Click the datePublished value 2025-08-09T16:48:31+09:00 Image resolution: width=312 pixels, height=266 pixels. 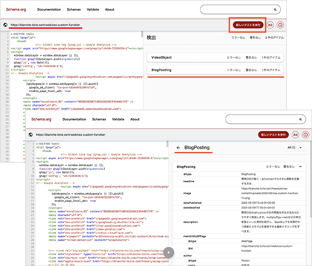[258, 203]
